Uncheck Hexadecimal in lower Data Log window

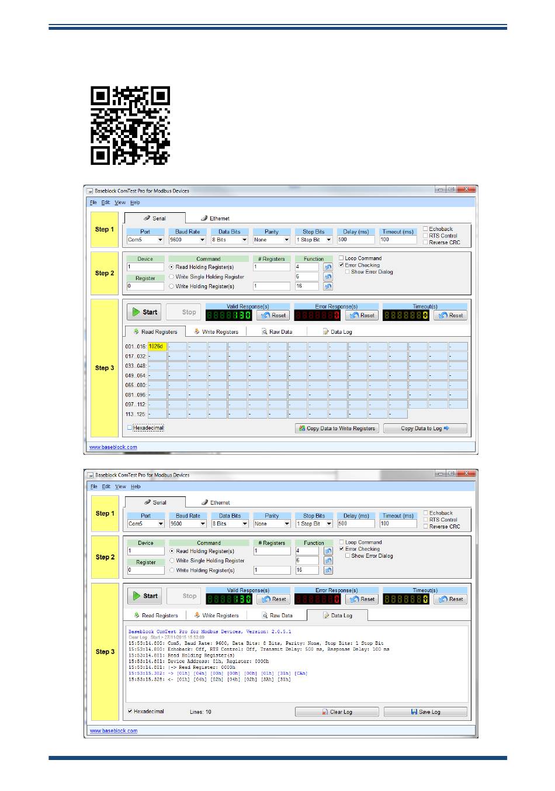pos(130,711)
